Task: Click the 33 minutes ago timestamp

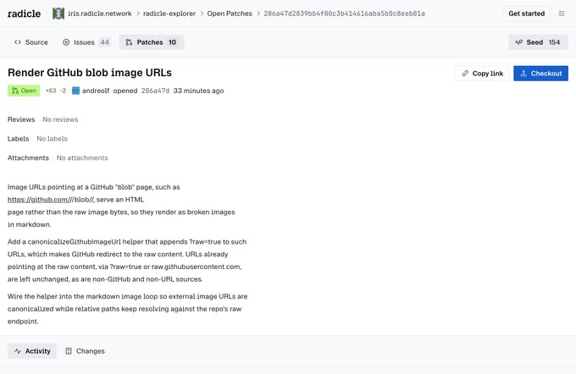Action: (198, 91)
